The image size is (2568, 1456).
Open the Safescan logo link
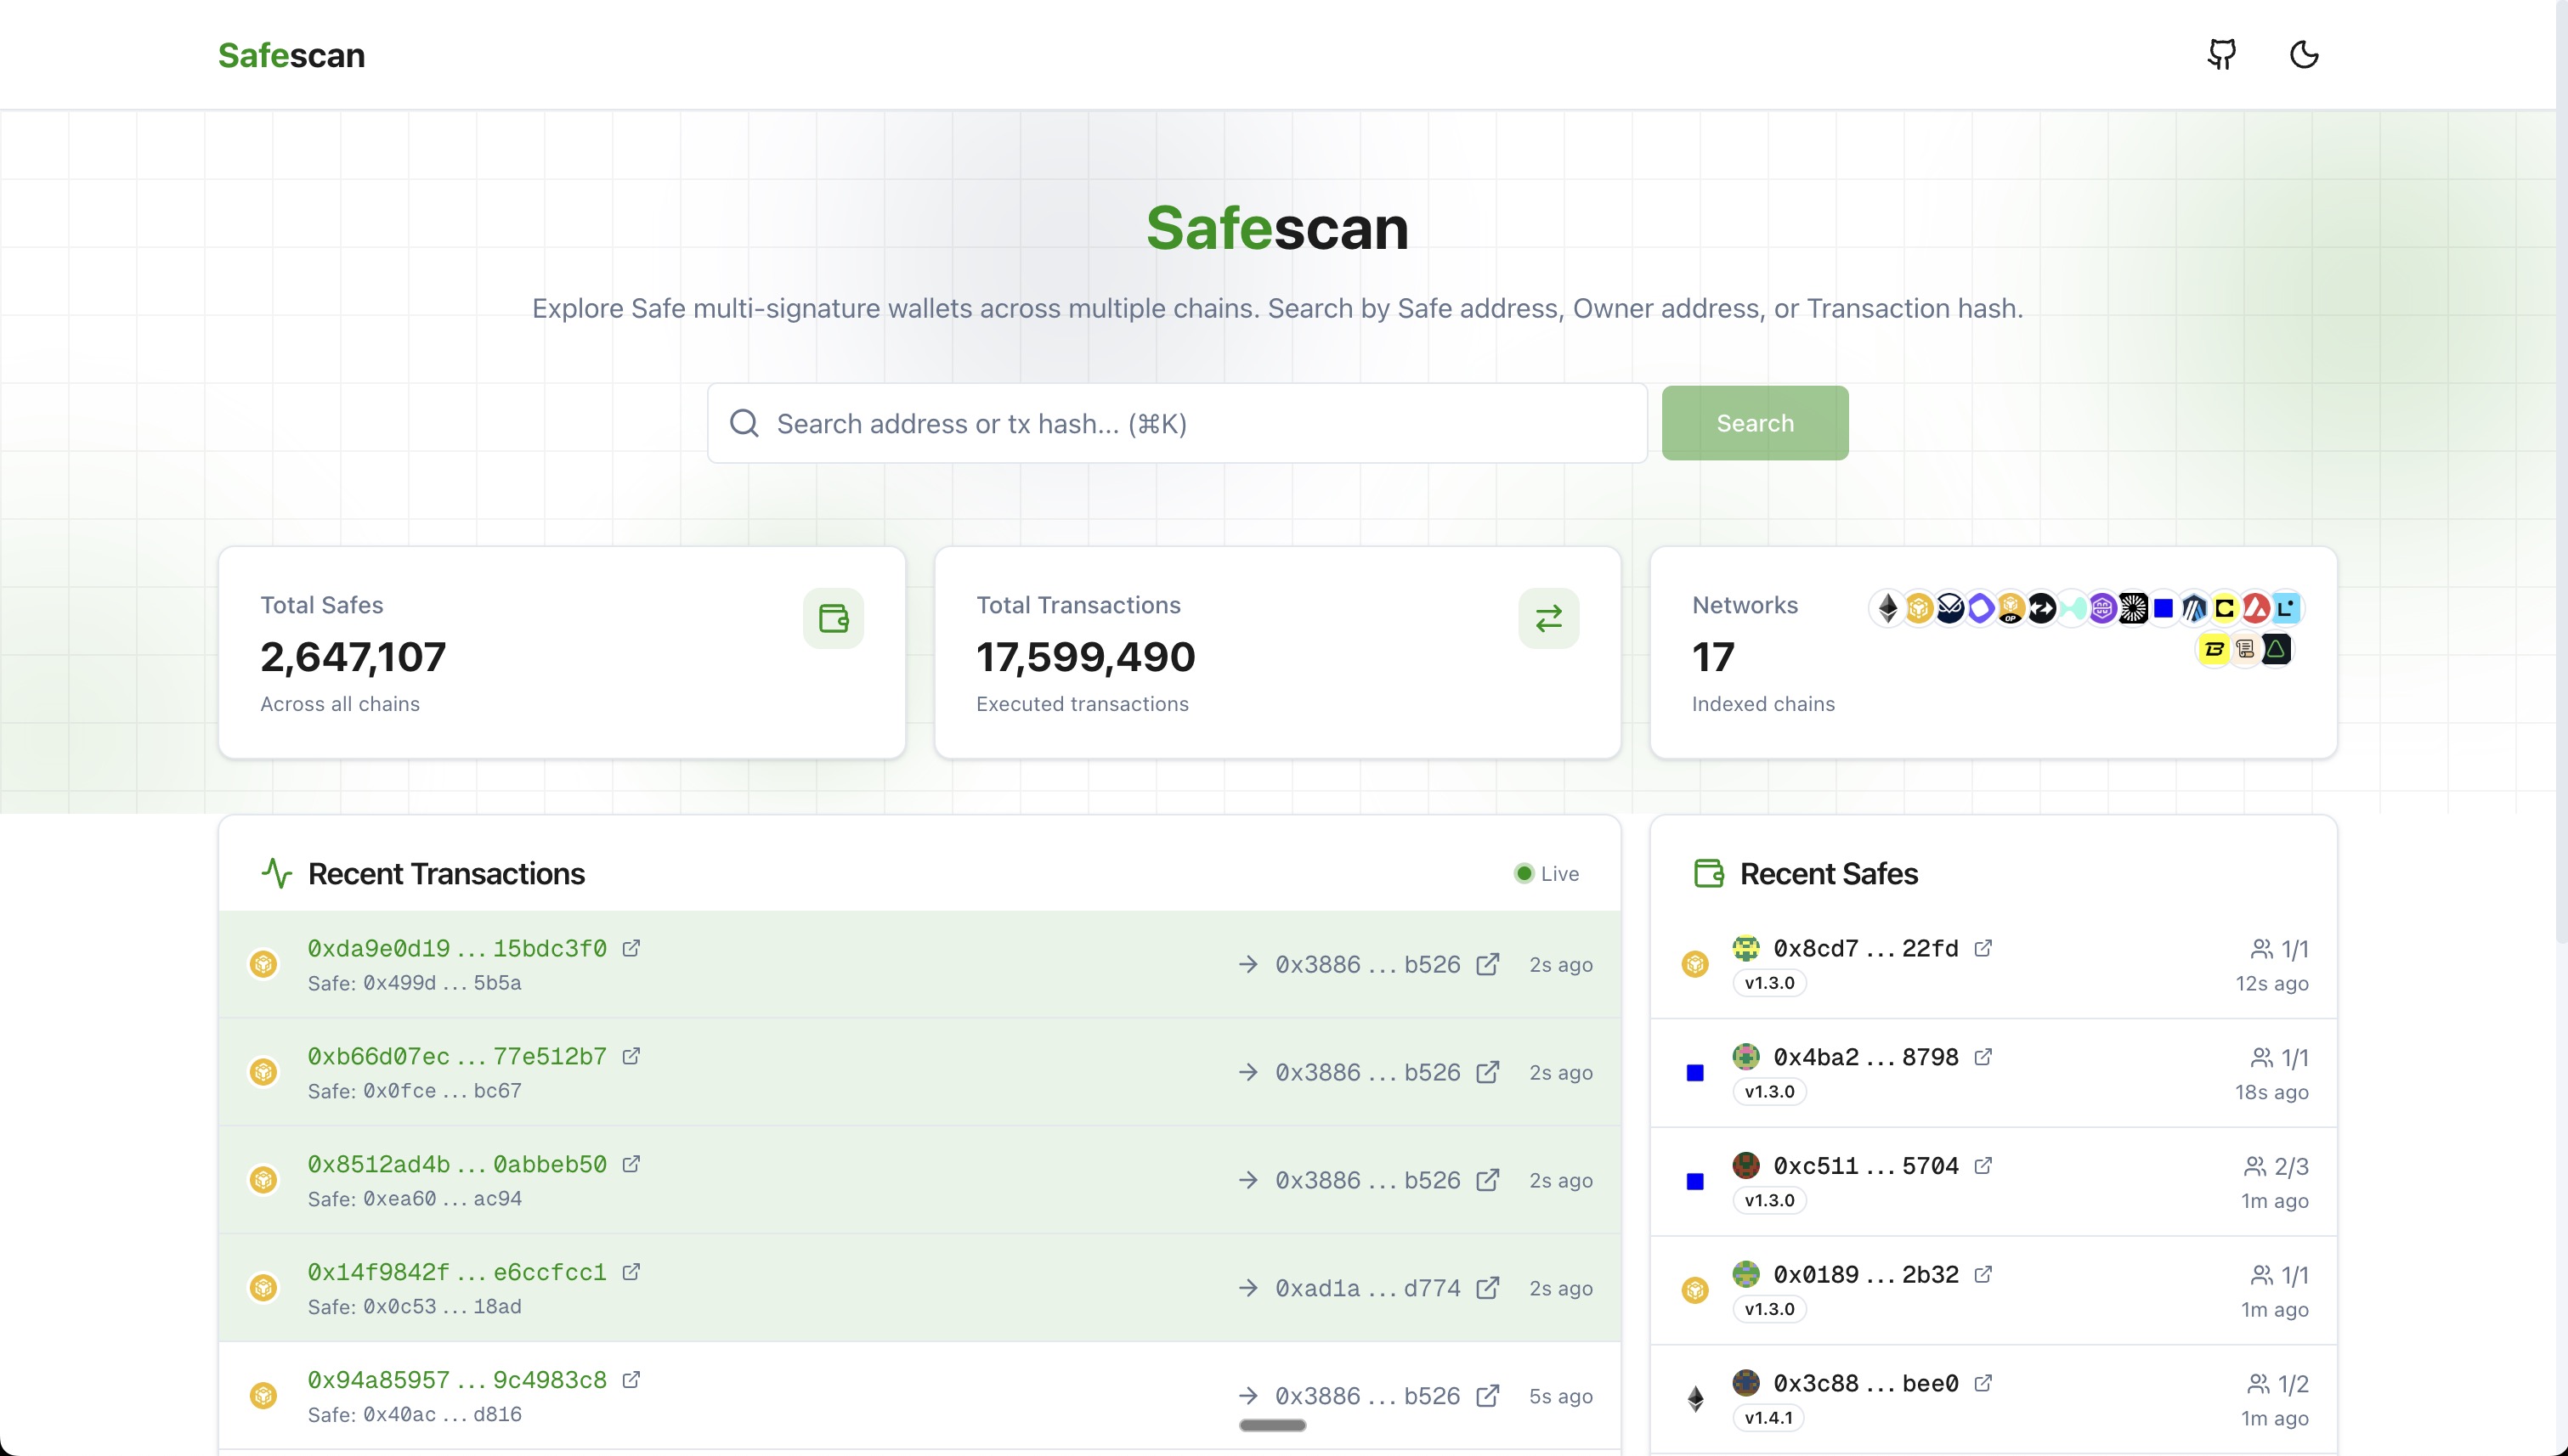click(291, 55)
